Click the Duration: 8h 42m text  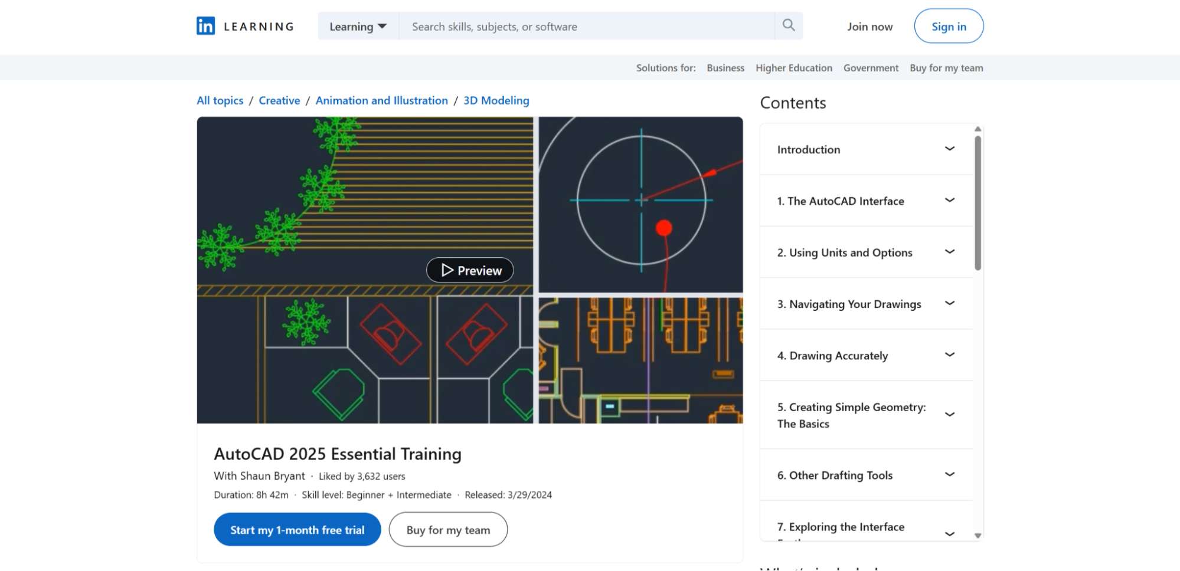(x=251, y=495)
